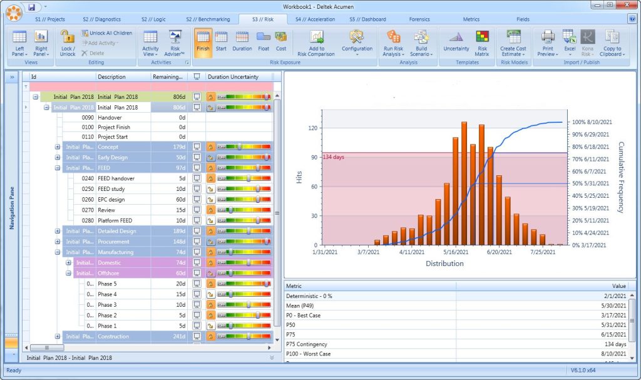Open the Acumen application orb menu
The height and width of the screenshot is (380, 641).
tap(14, 13)
